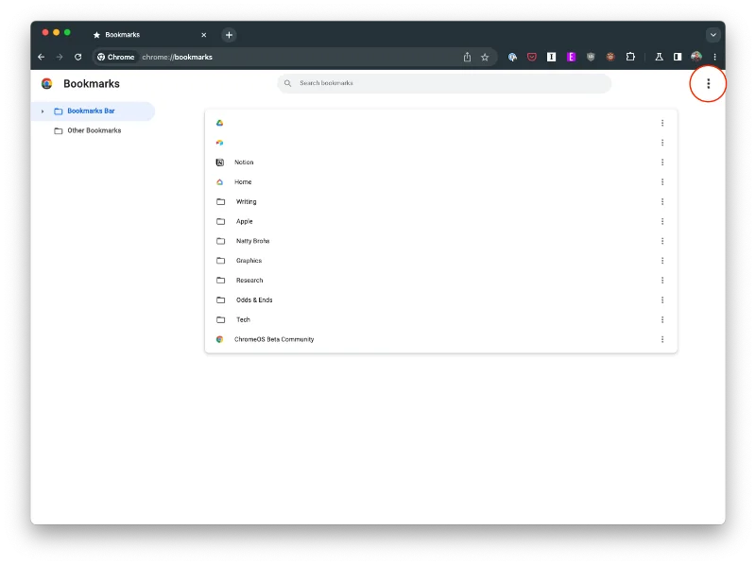The height and width of the screenshot is (565, 756).
Task: Select Other Bookmarks in the sidebar
Action: [94, 130]
